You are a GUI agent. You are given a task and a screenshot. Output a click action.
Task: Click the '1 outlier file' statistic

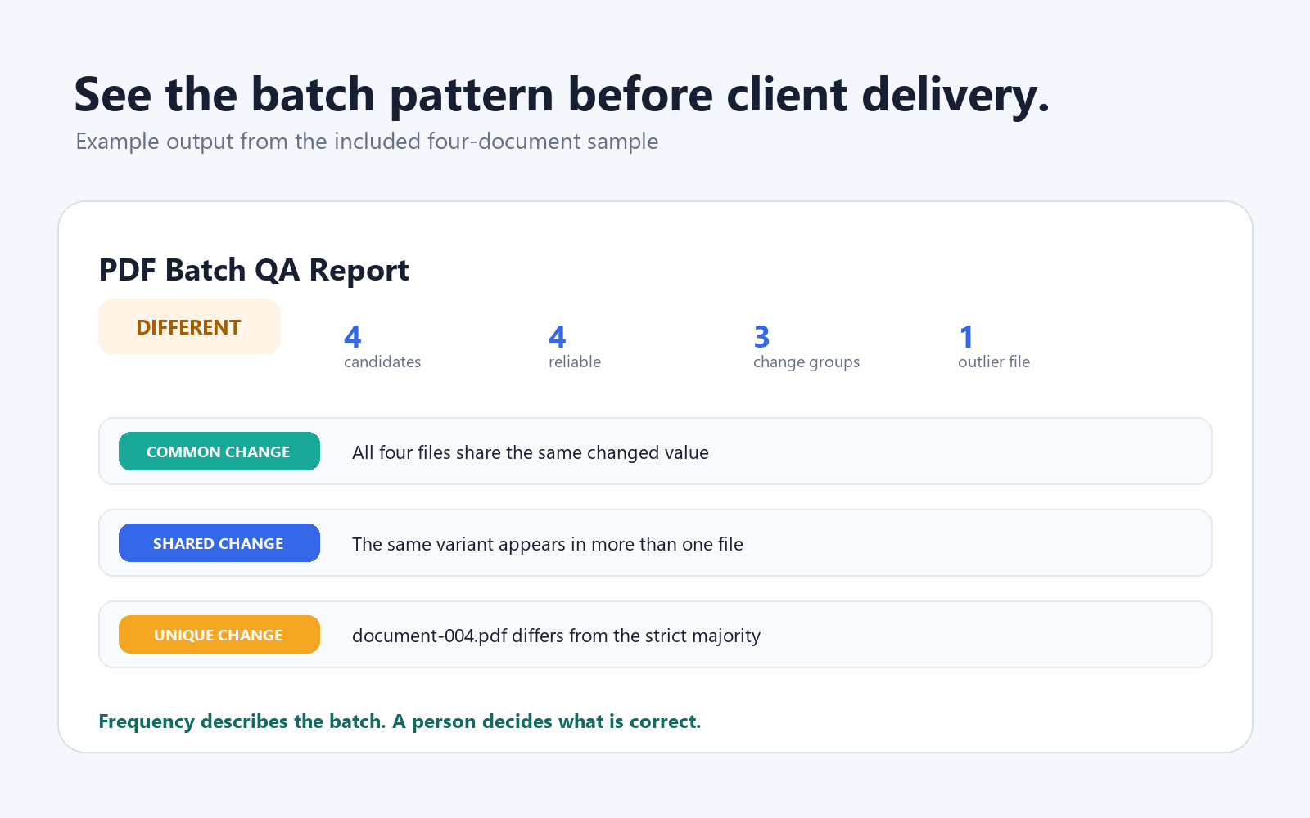coord(994,347)
